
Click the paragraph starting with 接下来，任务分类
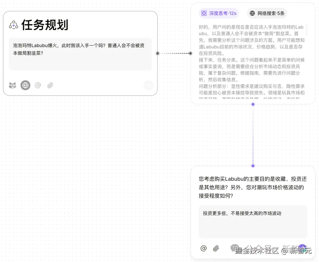(252, 70)
